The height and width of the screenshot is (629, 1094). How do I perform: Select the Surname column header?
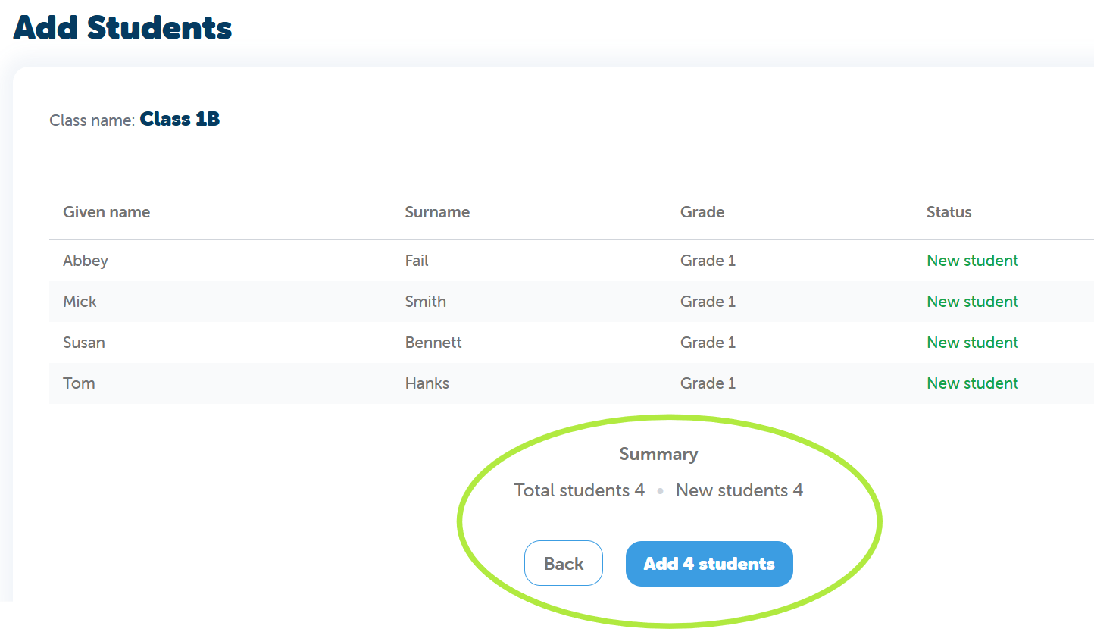coord(437,212)
